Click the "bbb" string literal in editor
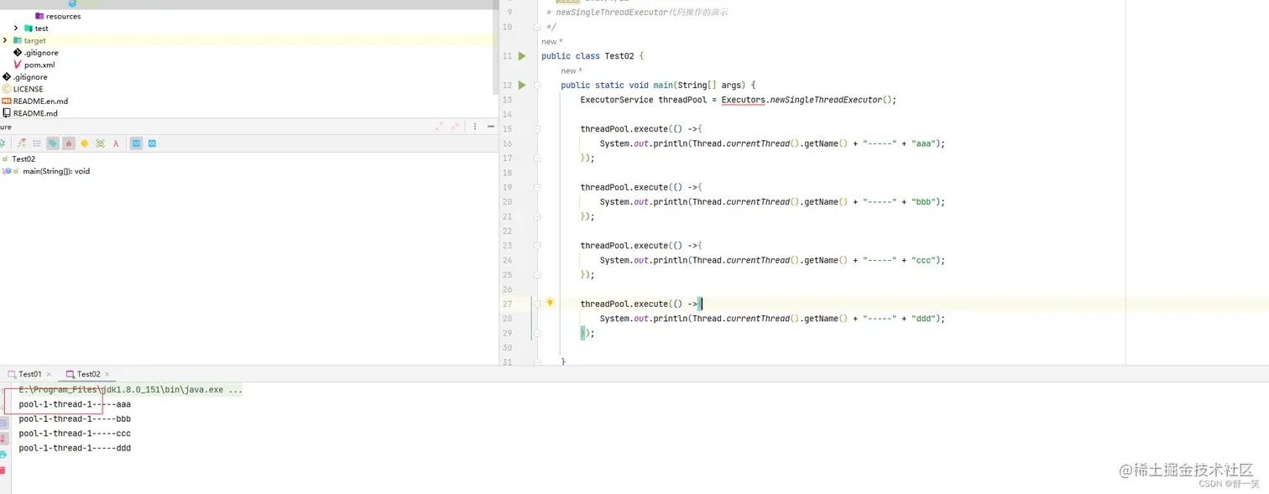The image size is (1269, 494). 925,202
